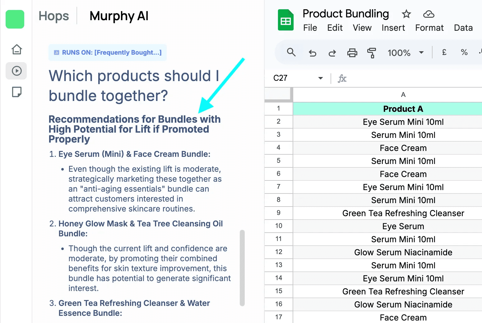Click the Murphy AI panel scrollbar
The height and width of the screenshot is (323, 482).
(x=242, y=268)
